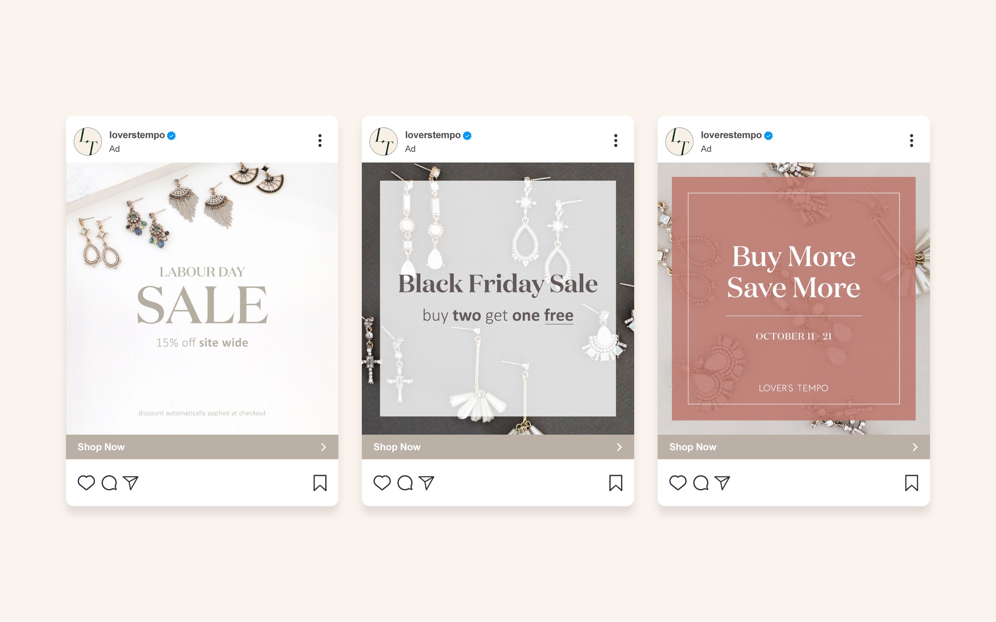Like the Black Friday Sale post
996x622 pixels.
(382, 482)
